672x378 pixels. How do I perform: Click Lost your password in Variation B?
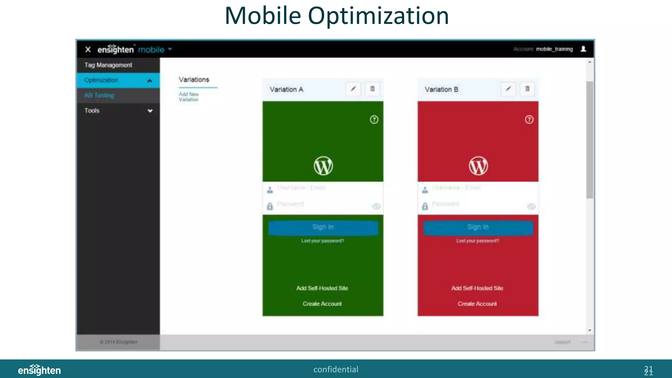478,241
